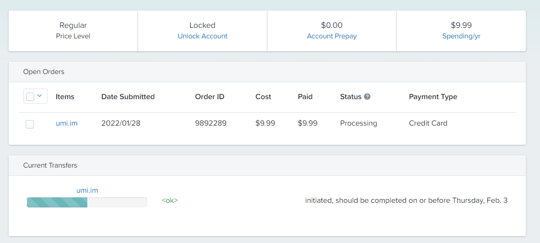Check the box for the umi.im order row
The width and height of the screenshot is (540, 243).
[30, 124]
